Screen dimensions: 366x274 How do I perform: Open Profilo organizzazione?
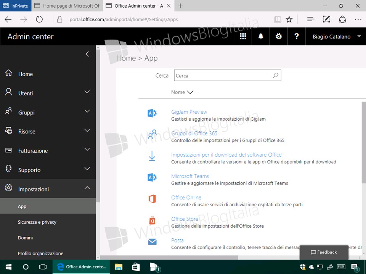[x=48, y=253]
